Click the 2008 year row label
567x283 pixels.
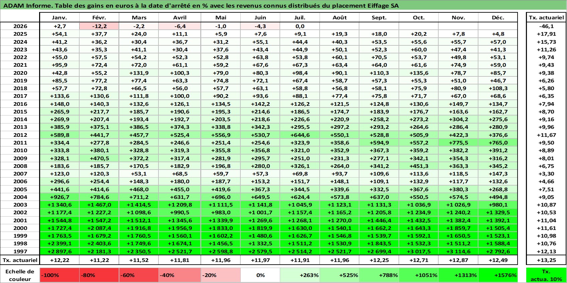point(20,166)
